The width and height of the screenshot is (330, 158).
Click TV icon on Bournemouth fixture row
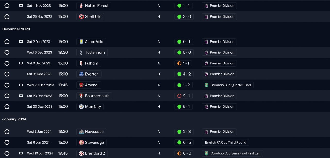[21, 96]
